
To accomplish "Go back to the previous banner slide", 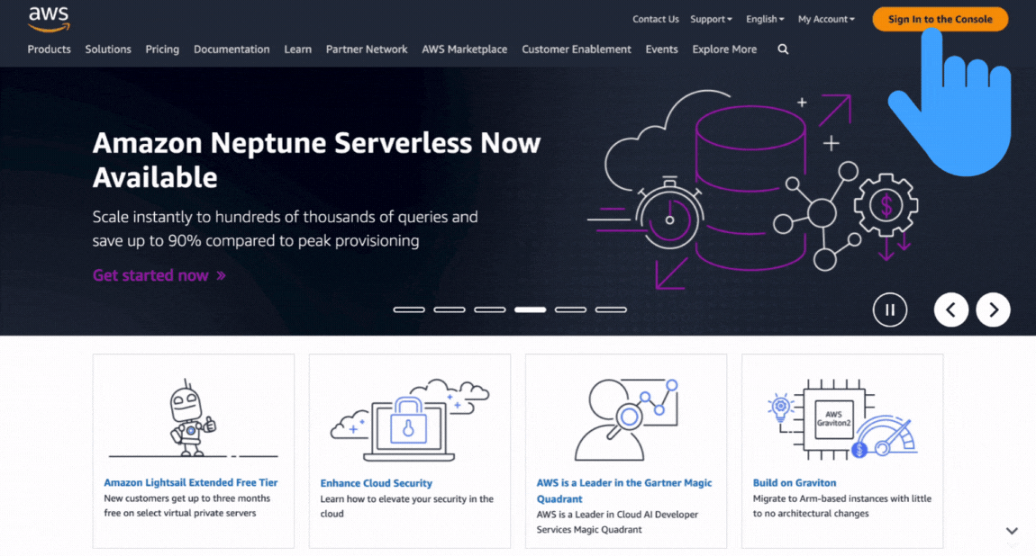I will (951, 309).
